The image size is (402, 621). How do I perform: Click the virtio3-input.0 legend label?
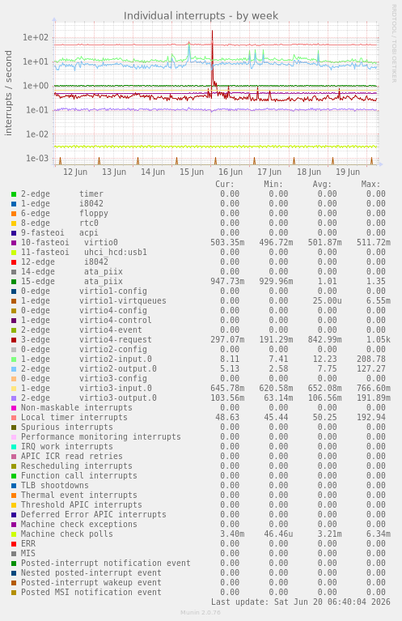coord(116,388)
